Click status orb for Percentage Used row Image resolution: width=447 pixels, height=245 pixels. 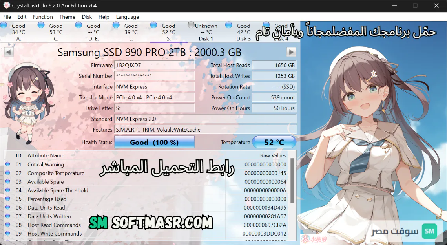(x=8, y=199)
